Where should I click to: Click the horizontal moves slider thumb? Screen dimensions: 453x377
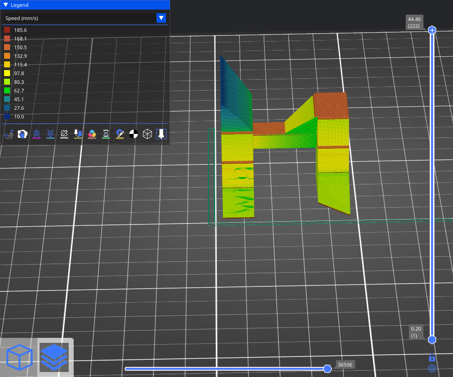[327, 368]
